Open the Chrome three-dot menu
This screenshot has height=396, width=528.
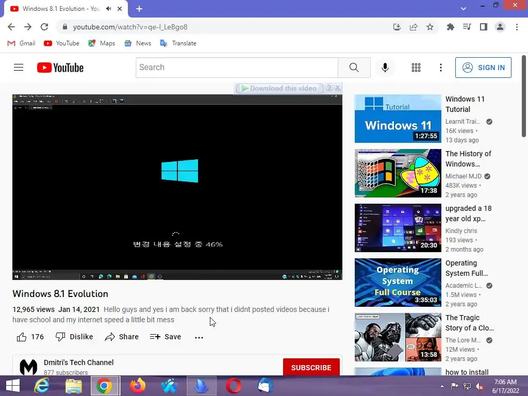point(517,27)
